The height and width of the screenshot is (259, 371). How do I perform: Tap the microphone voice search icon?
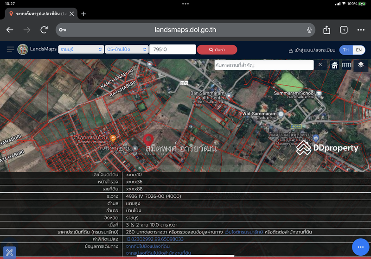click(309, 30)
